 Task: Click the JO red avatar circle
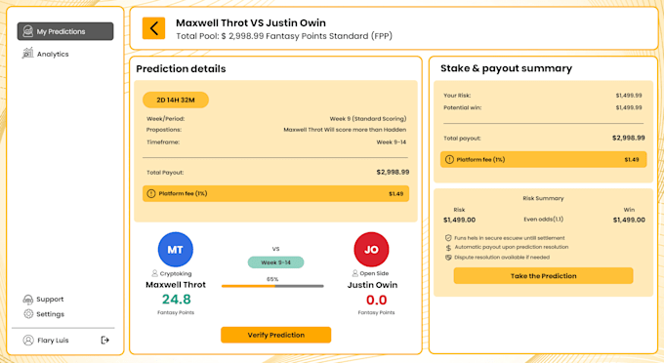(x=371, y=249)
